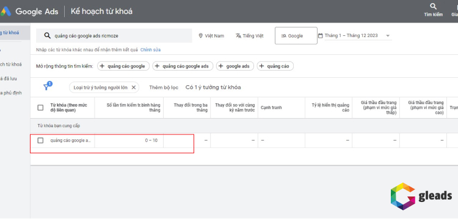Click the calendar icon beside date range
This screenshot has width=458, height=219.
[321, 36]
